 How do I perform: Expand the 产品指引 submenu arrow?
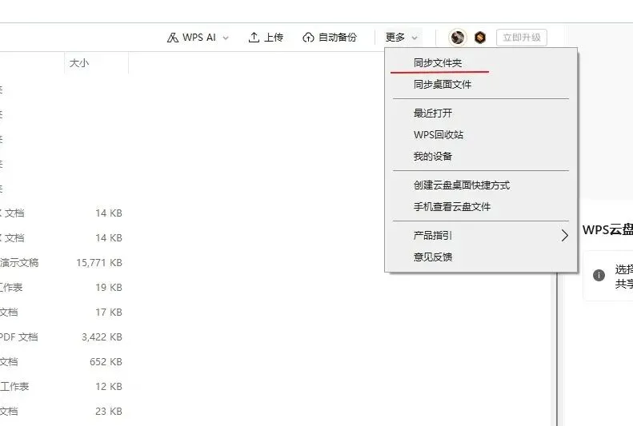click(x=565, y=235)
